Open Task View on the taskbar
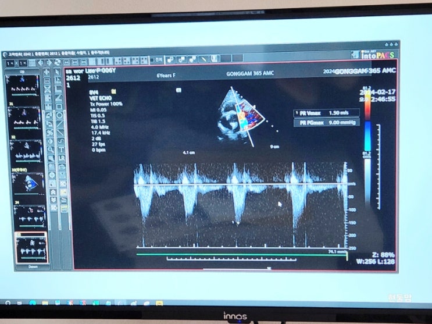 pos(19,302)
